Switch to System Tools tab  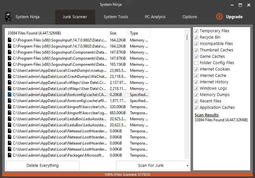(116, 17)
